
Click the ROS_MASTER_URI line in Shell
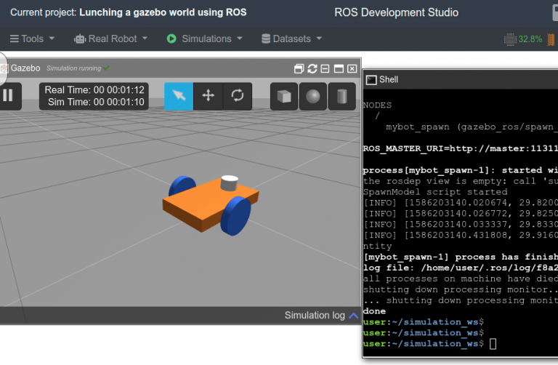tap(460, 148)
